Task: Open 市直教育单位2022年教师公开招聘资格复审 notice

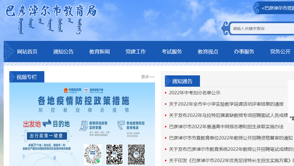Action: click(x=231, y=138)
